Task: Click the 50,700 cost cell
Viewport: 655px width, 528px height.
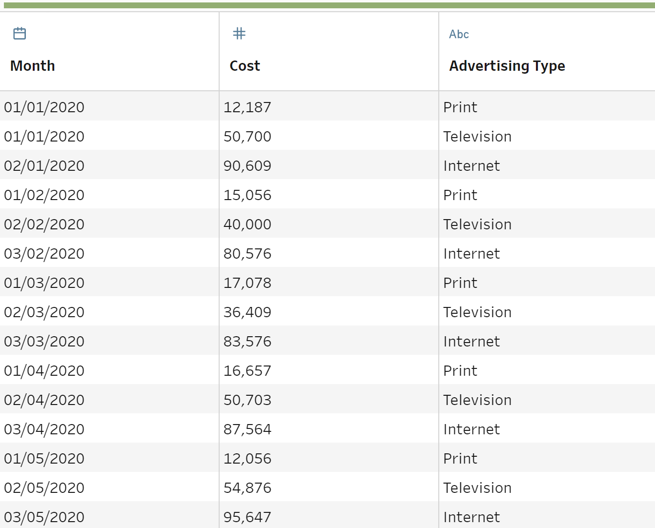Action: 247,137
